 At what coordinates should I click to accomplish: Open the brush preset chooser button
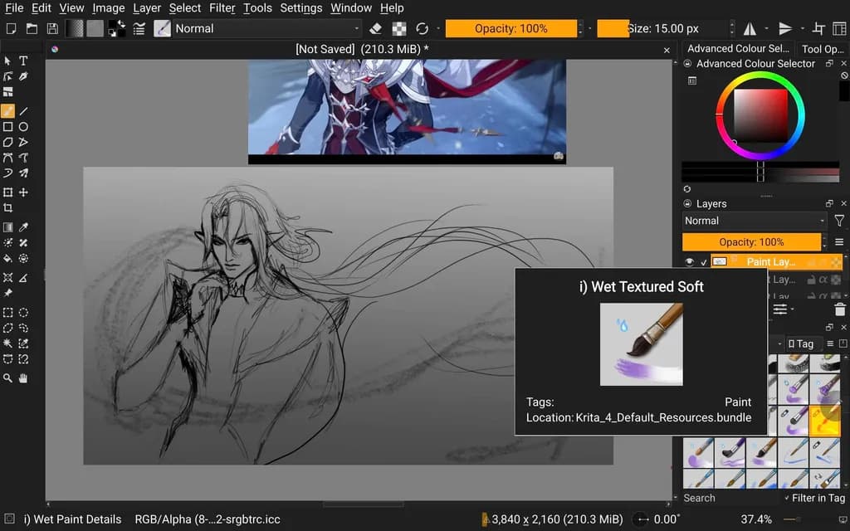(x=162, y=29)
